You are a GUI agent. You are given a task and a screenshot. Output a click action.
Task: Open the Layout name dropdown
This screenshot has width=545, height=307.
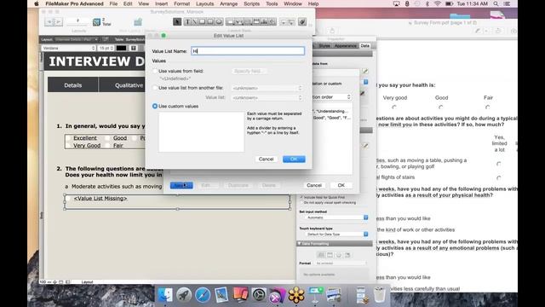(76, 39)
